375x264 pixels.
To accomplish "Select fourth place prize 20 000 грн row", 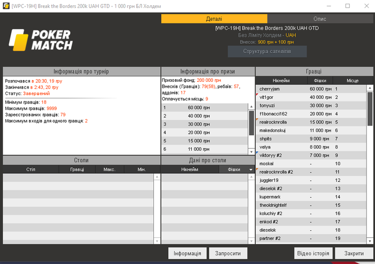I will coord(205,133).
